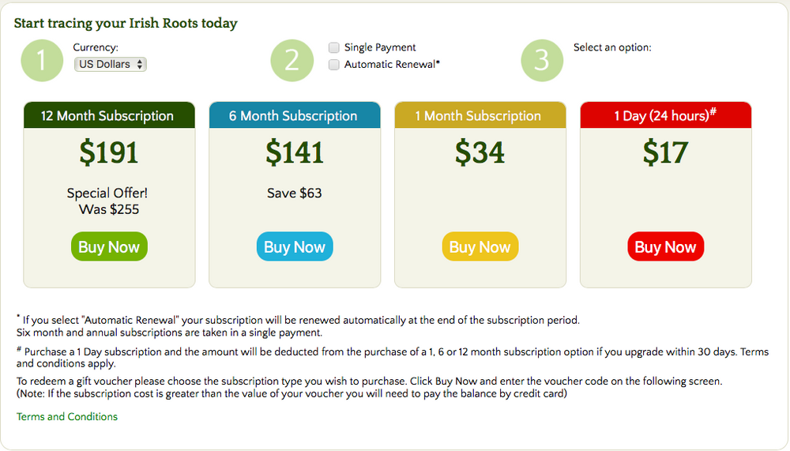Screen dimensions: 790x451
Task: Click the $17 price text
Action: click(665, 152)
